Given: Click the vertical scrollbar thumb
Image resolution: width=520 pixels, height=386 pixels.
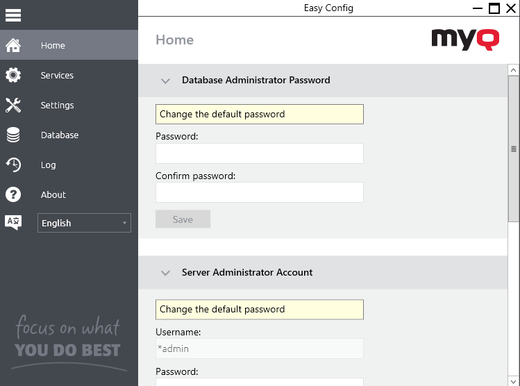Looking at the screenshot, I should point(514,149).
